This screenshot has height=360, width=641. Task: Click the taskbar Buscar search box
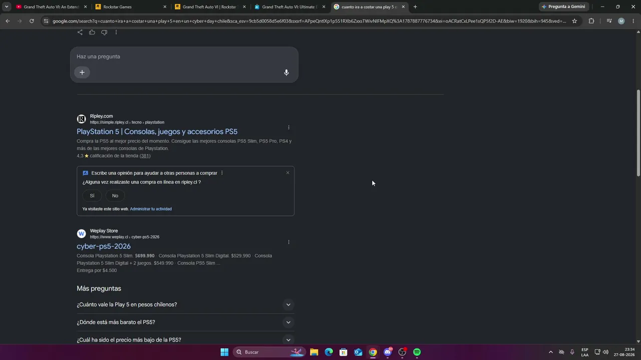(269, 352)
